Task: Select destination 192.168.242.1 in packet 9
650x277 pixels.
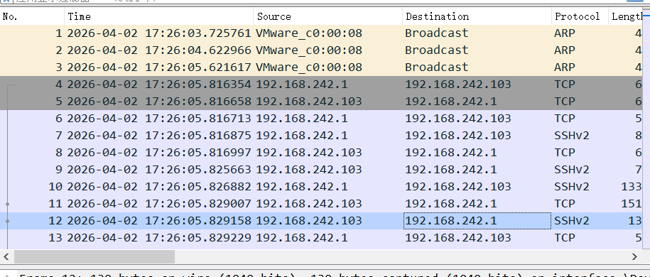Action: [x=450, y=170]
